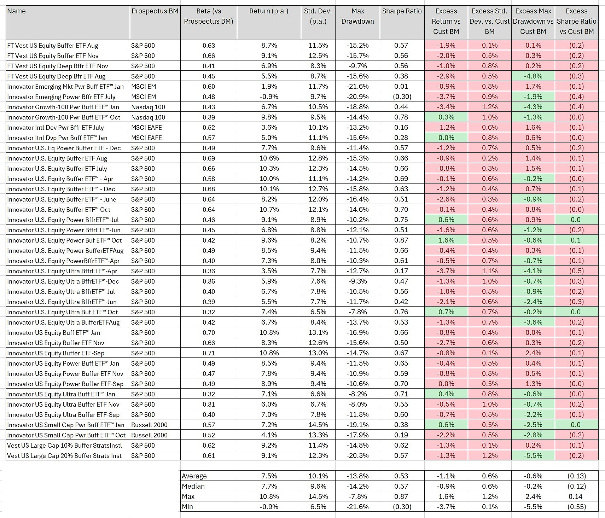Select Innovator US Small Cap Pwr Buff ETF Oct
The width and height of the screenshot is (605, 518).
68,435
